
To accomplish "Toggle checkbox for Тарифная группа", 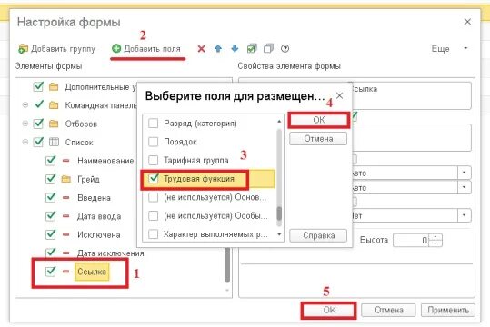I will point(153,160).
